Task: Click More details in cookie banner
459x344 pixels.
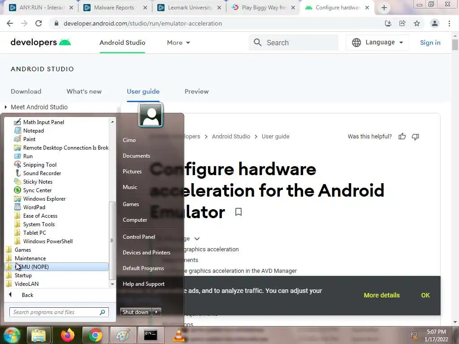Action: tap(381, 296)
